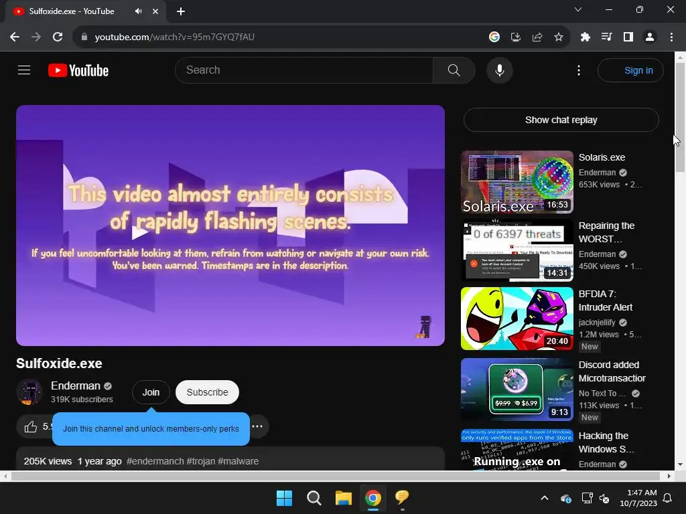Click the Google icon in address bar

[x=494, y=37]
